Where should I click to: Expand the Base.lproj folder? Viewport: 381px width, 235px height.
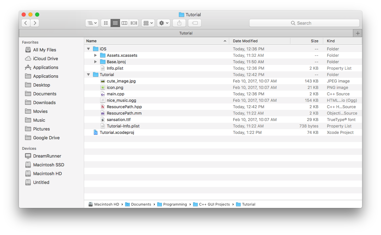(95, 62)
